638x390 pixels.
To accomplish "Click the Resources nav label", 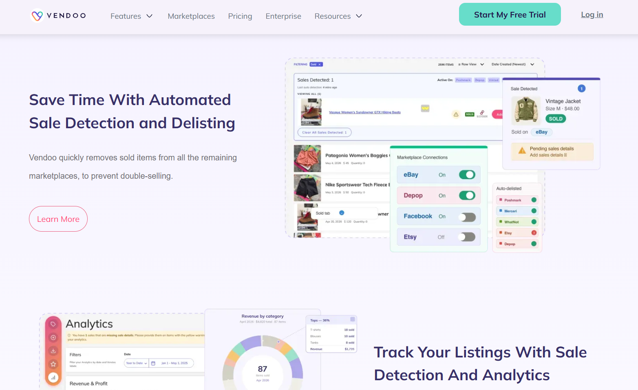I will point(333,16).
